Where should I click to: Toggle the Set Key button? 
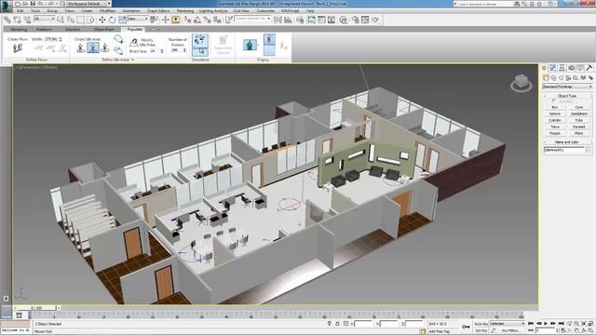coord(481,331)
